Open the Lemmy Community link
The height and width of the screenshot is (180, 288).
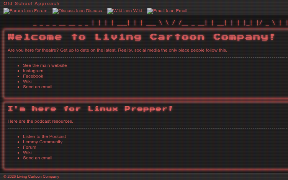point(43,142)
